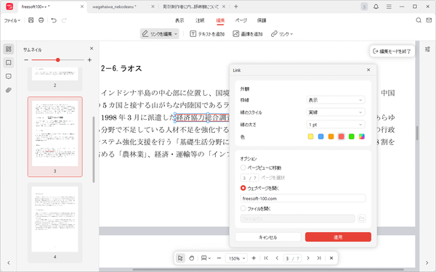Screen dimensions: 436x272
Task: Close the thumbnail panel
Action: tap(92, 49)
